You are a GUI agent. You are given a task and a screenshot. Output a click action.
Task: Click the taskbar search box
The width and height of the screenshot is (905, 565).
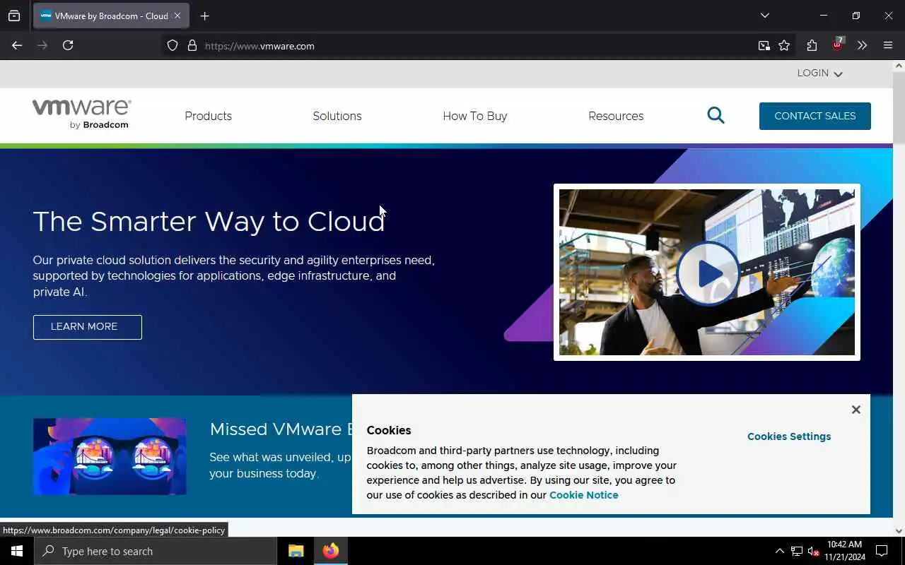156,551
